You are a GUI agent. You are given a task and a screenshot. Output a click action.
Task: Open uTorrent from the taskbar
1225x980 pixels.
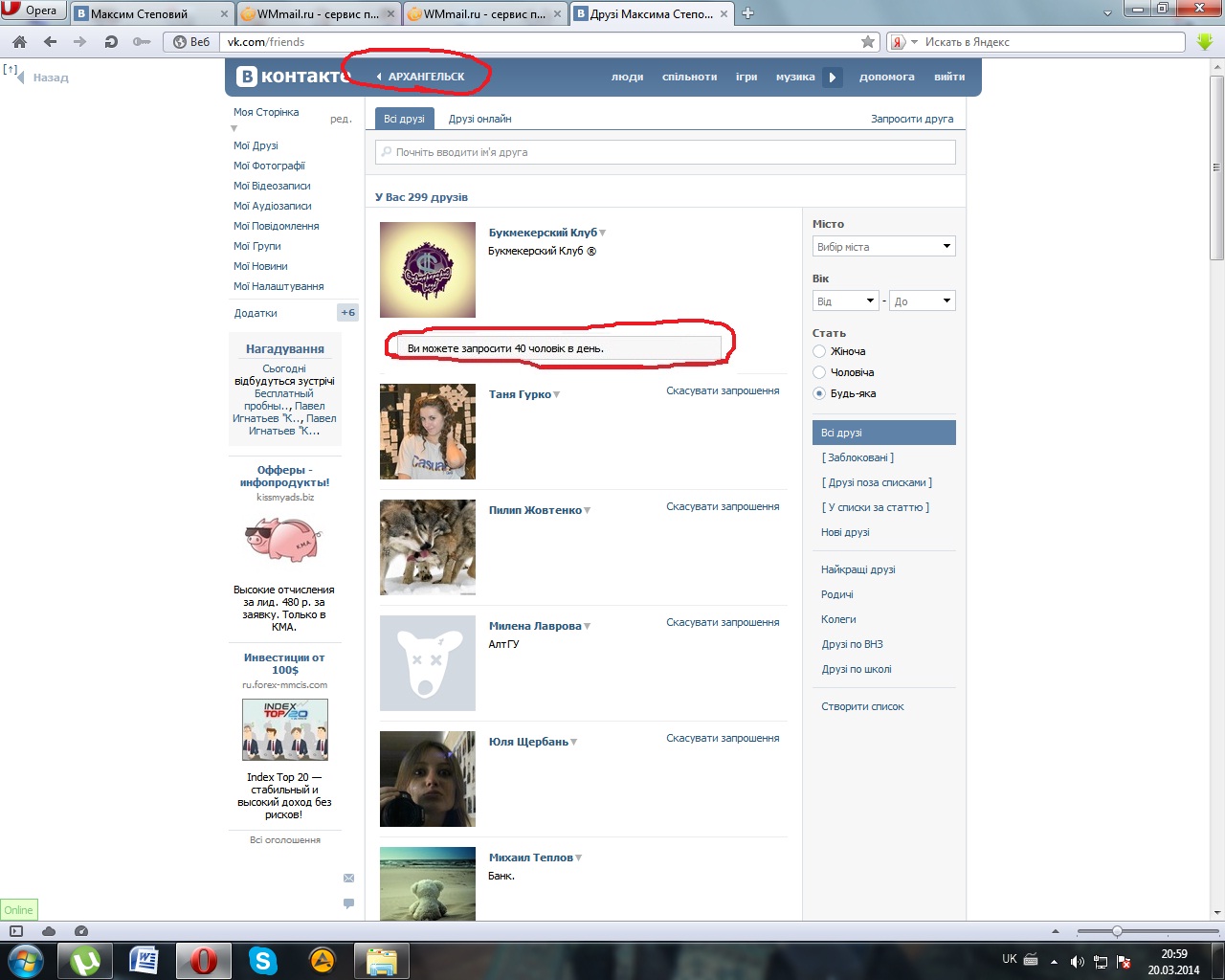pos(85,961)
